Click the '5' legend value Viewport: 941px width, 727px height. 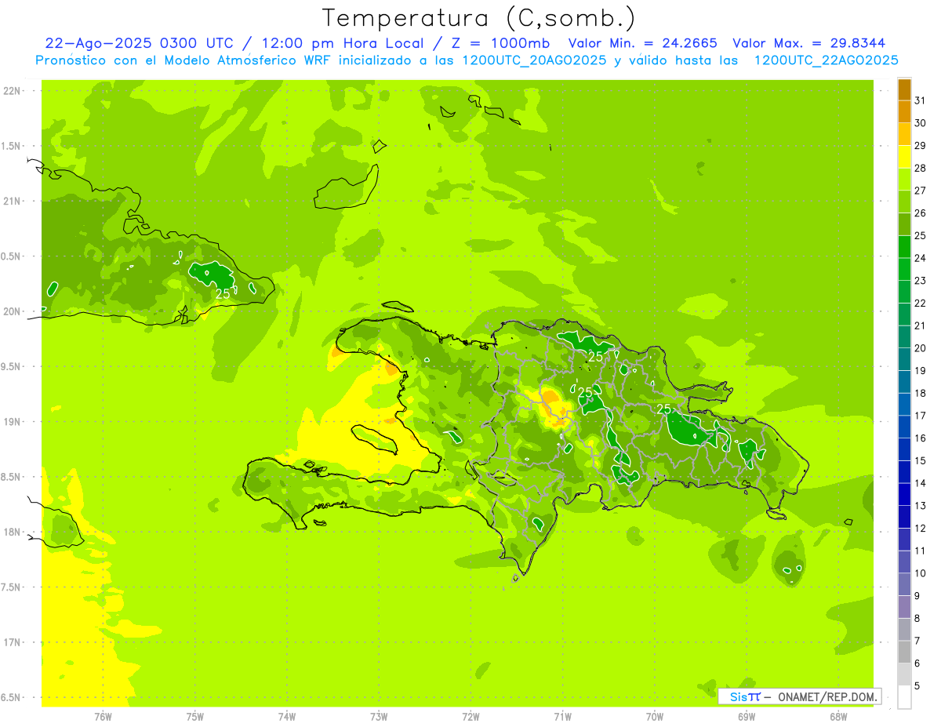click(917, 686)
